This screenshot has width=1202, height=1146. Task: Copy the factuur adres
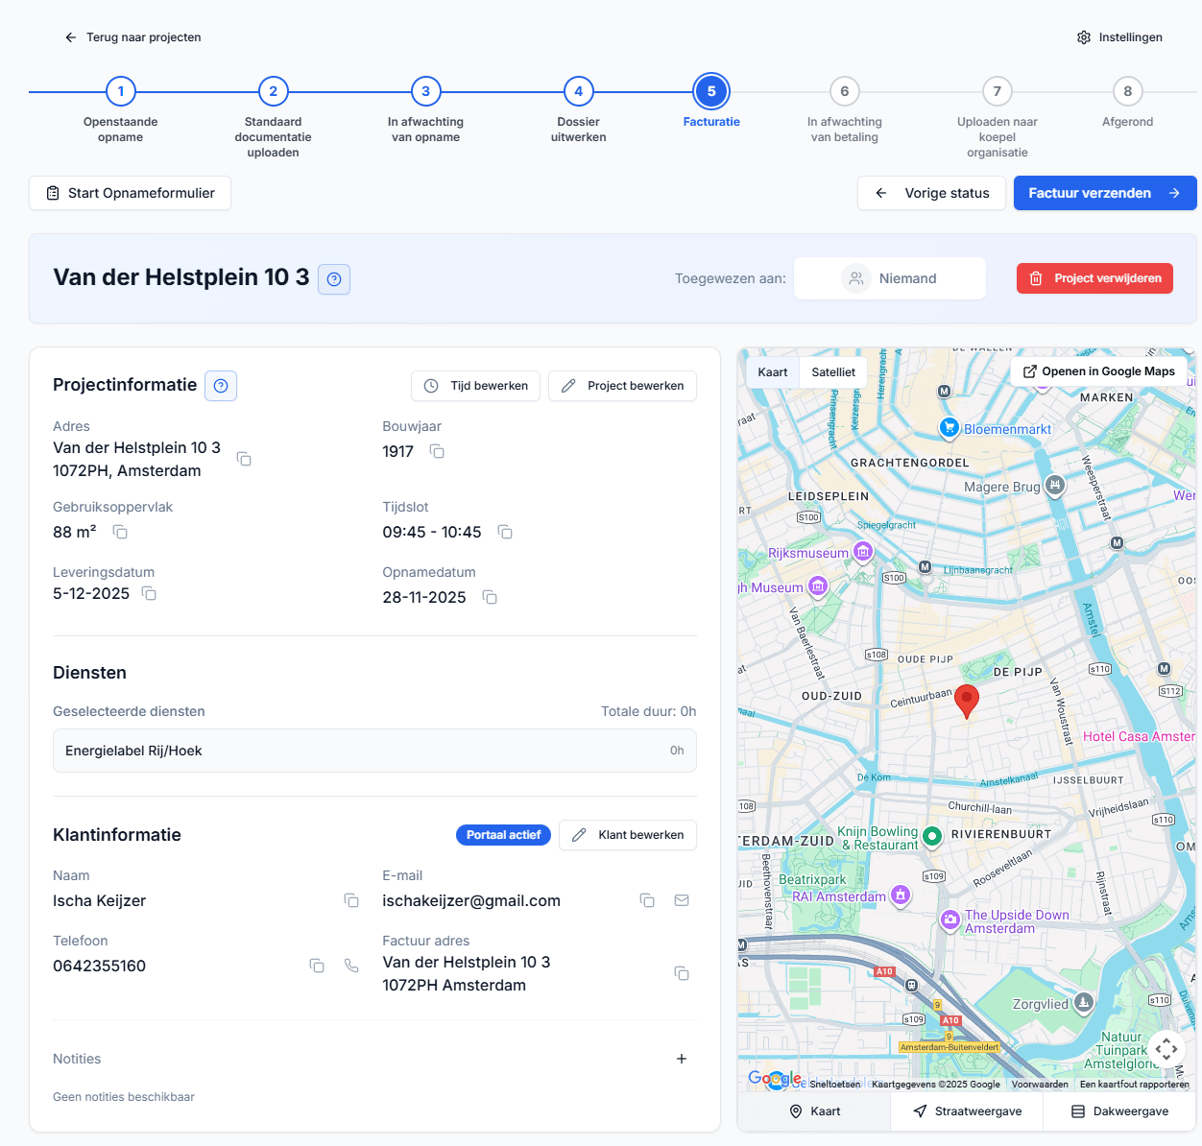pos(682,973)
